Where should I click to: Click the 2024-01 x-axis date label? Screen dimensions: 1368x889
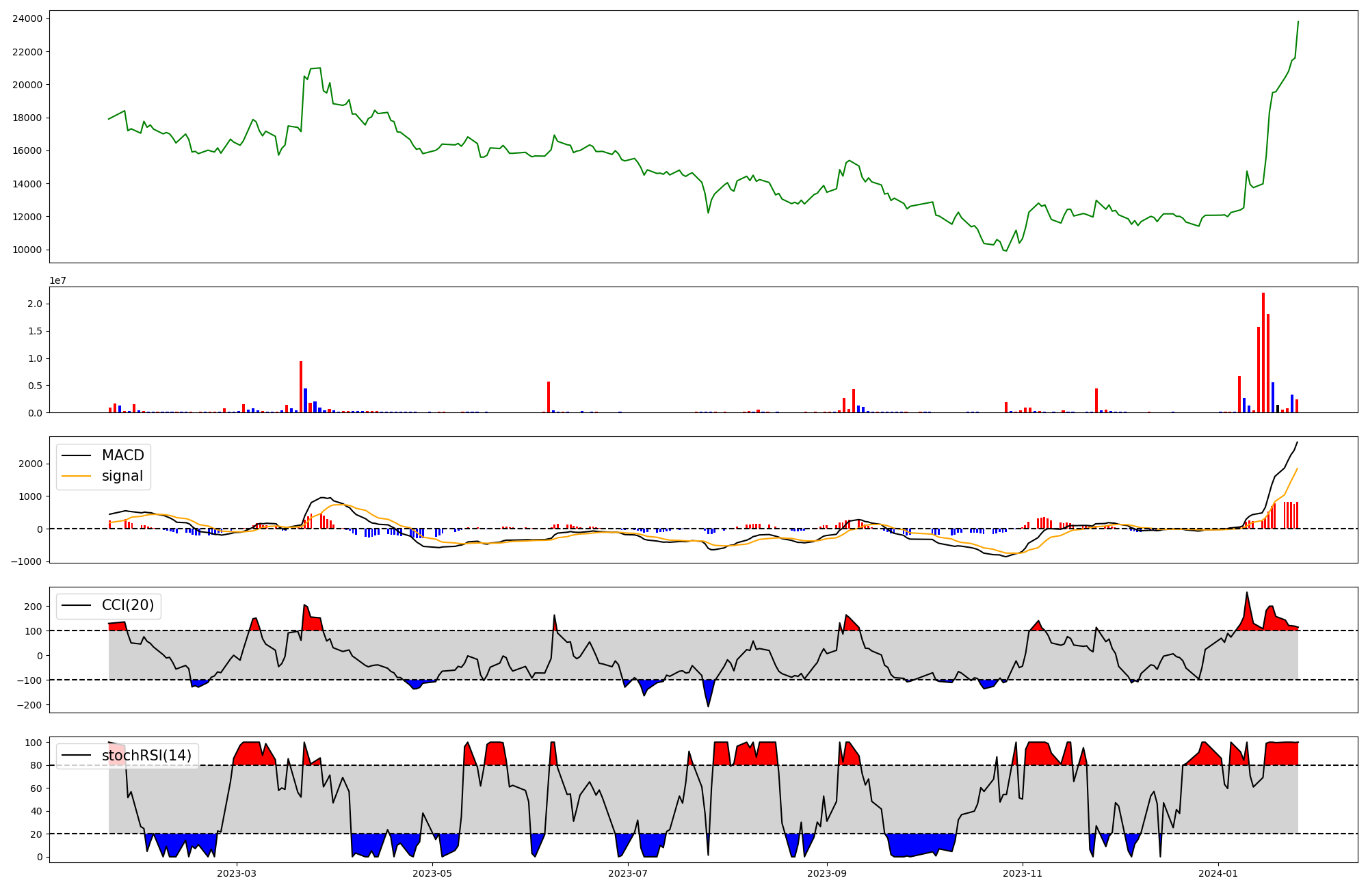click(1218, 873)
